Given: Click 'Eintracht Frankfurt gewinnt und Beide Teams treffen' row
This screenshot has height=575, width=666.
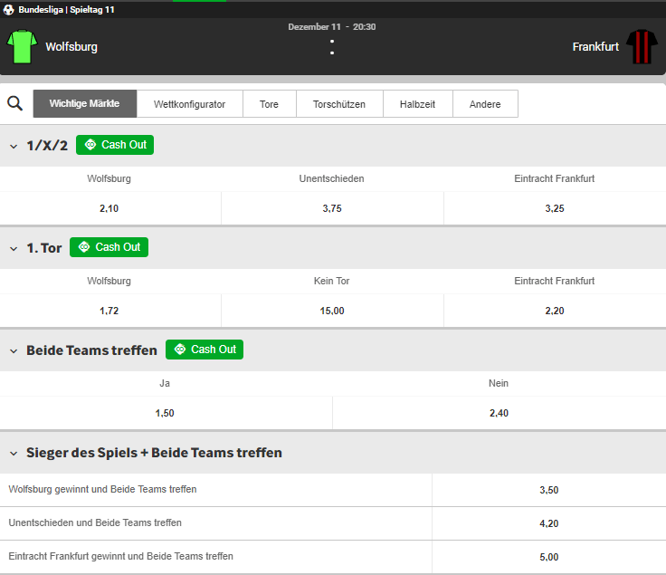Looking at the screenshot, I should tap(120, 556).
